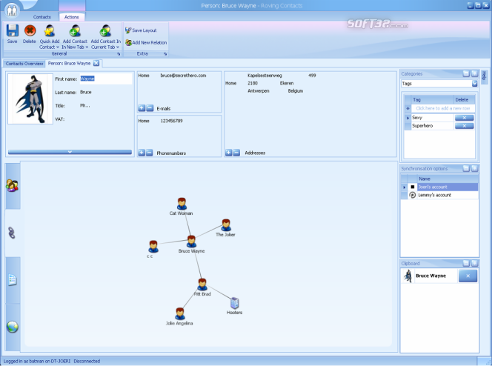
Task: Expand the contact details chevron bar
Action: 70,152
